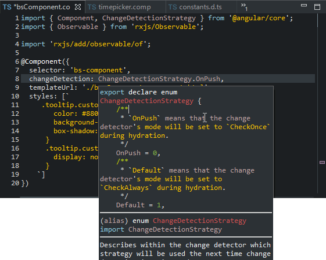The height and width of the screenshot is (260, 326).
Task: Click 'Component,' in the line 1 import
Action: 77,18
